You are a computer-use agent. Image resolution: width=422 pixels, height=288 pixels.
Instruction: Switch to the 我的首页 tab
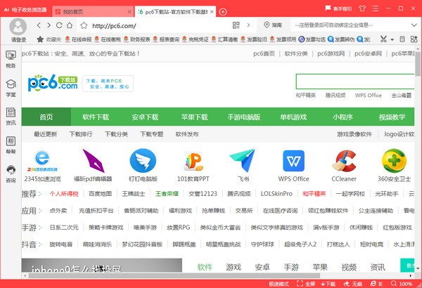(77, 12)
